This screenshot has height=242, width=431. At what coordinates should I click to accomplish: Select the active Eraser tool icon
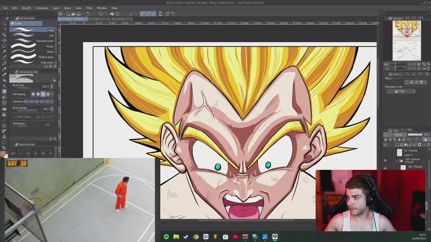click(4, 91)
